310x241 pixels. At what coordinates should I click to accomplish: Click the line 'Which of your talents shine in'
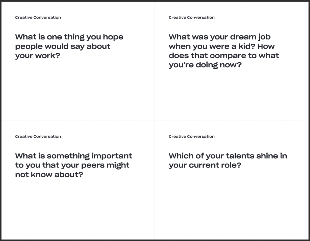point(228,156)
